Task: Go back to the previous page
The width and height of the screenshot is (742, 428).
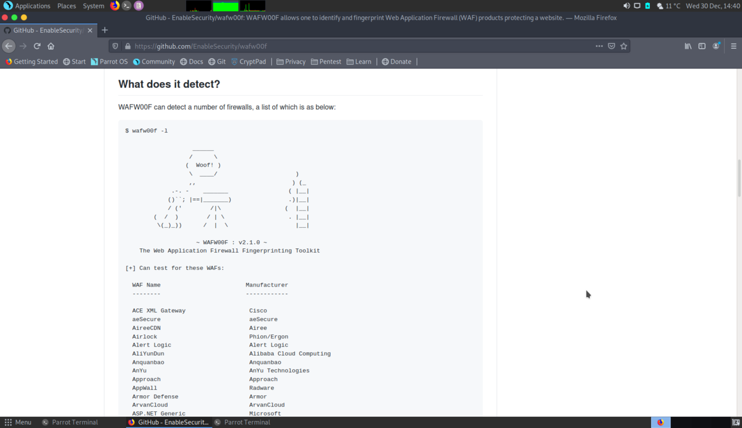Action: 9,46
